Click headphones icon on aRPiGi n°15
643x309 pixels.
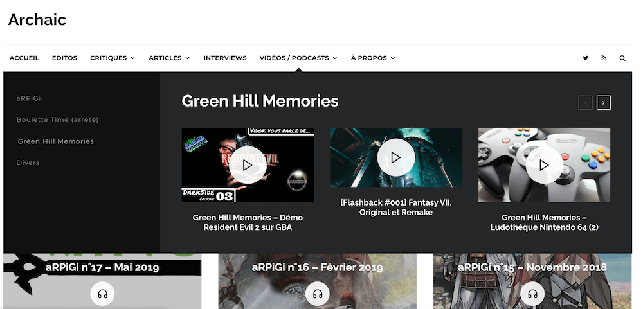pos(532,294)
